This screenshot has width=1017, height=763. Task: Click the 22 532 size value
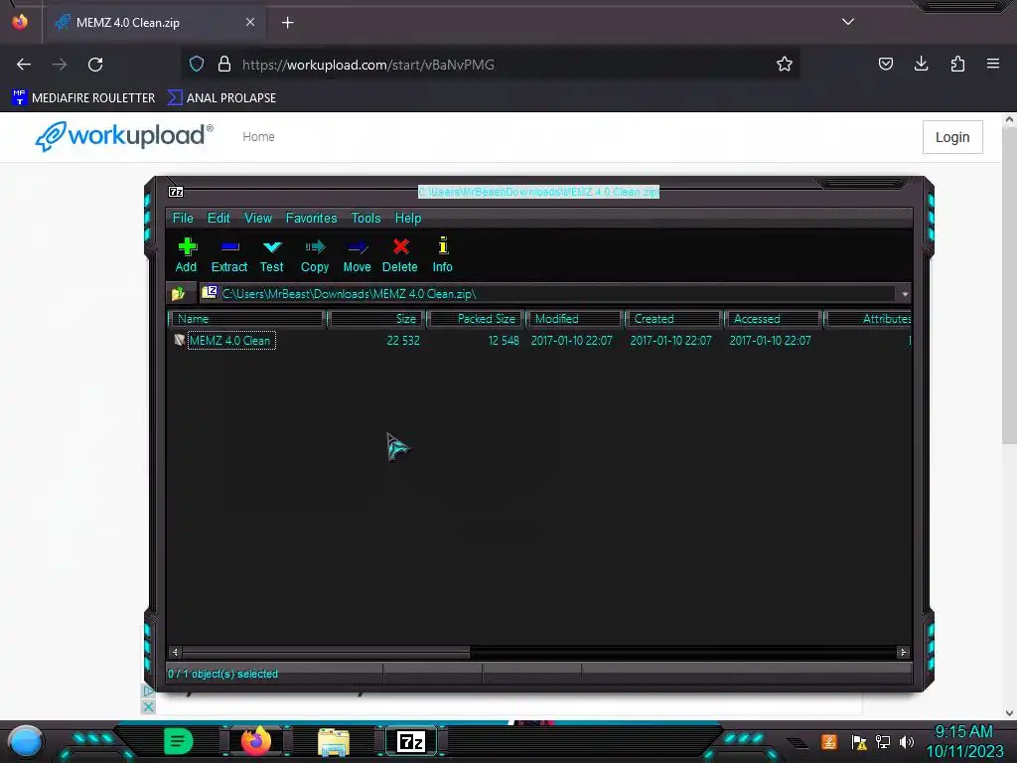pyautogui.click(x=403, y=340)
